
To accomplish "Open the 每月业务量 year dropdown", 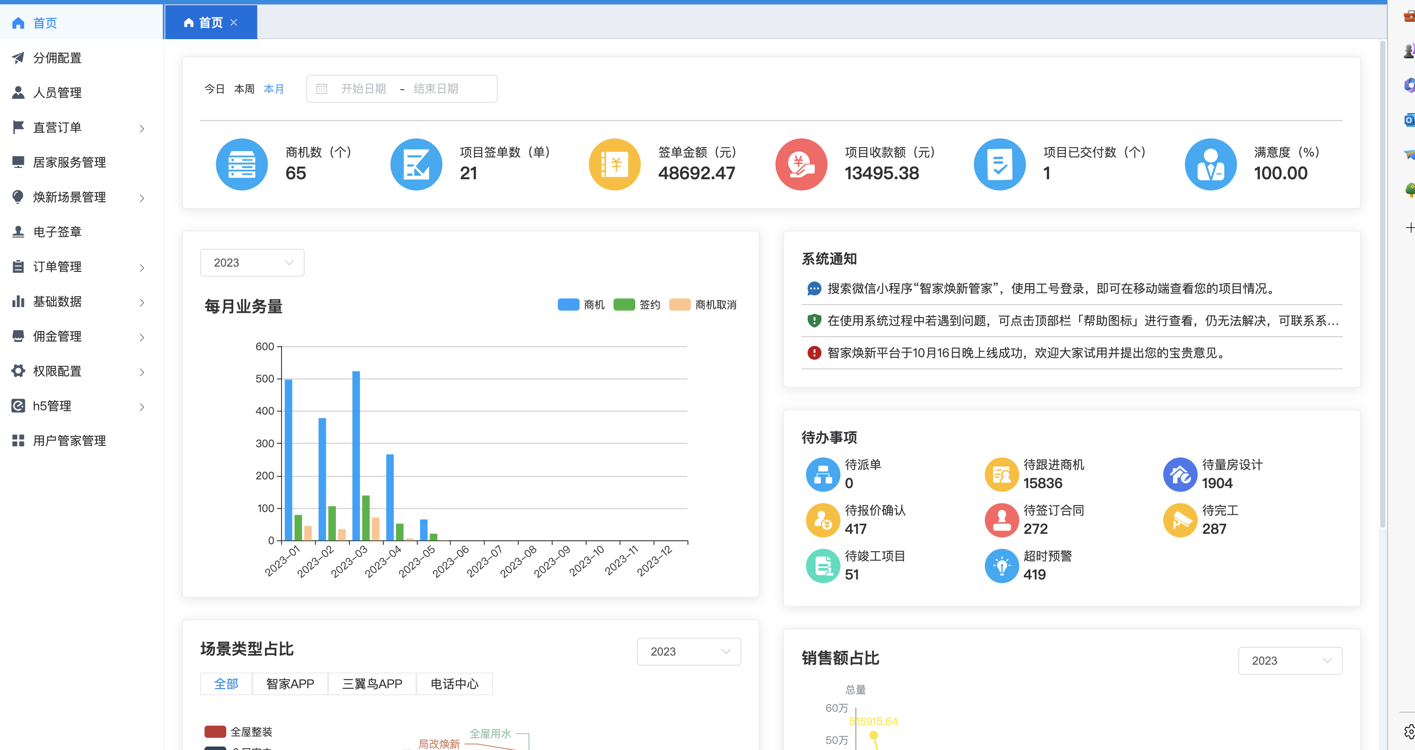I will click(x=252, y=263).
